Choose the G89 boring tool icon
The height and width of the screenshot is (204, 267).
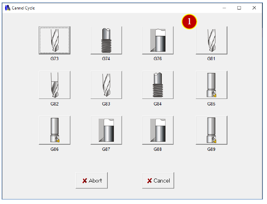[211, 130]
